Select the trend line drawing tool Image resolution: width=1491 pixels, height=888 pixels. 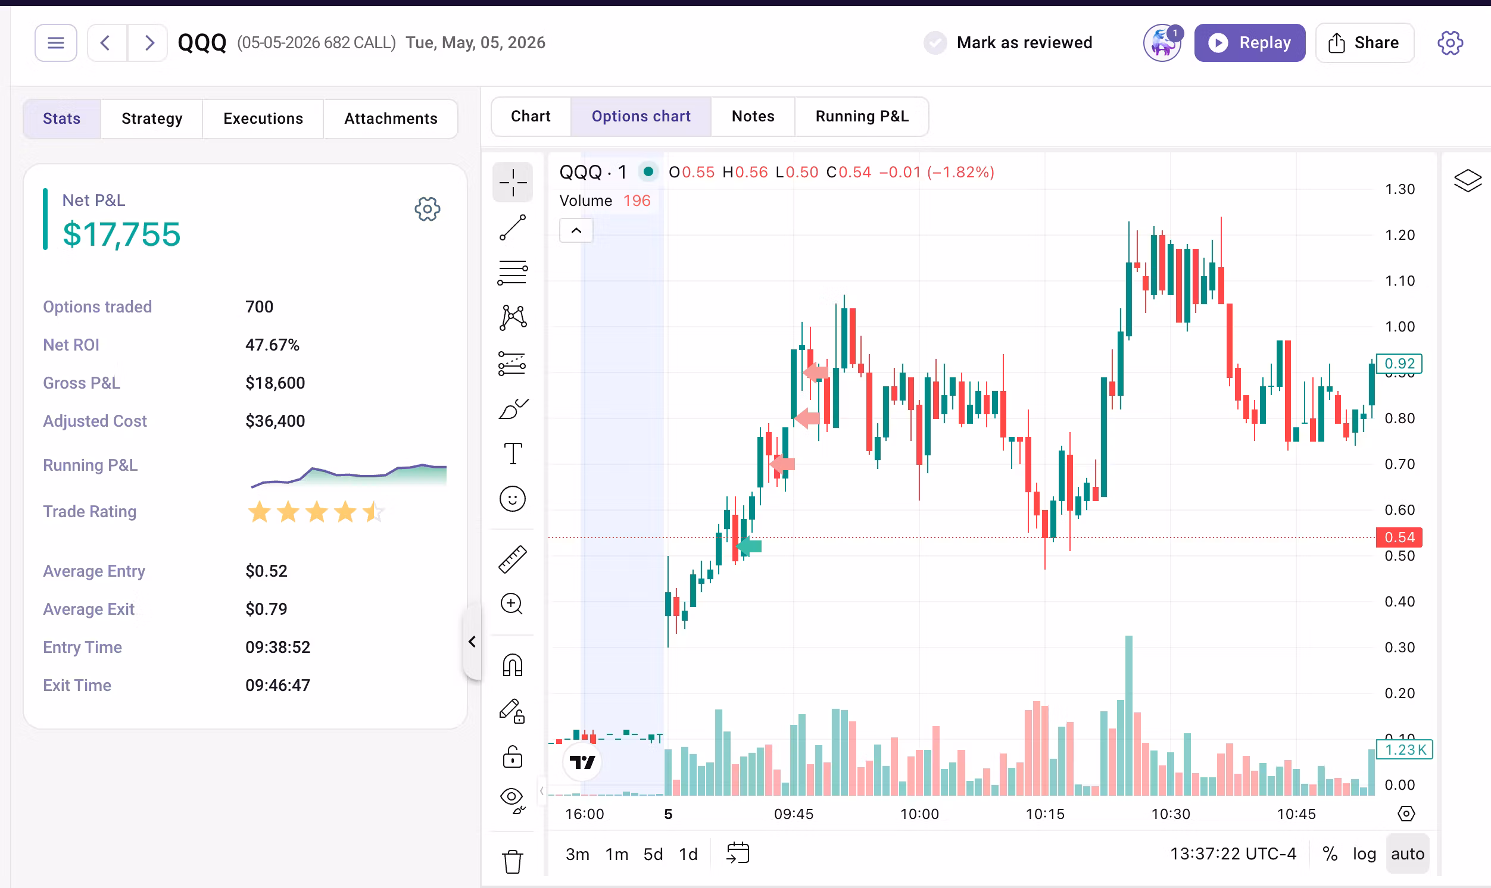click(513, 227)
